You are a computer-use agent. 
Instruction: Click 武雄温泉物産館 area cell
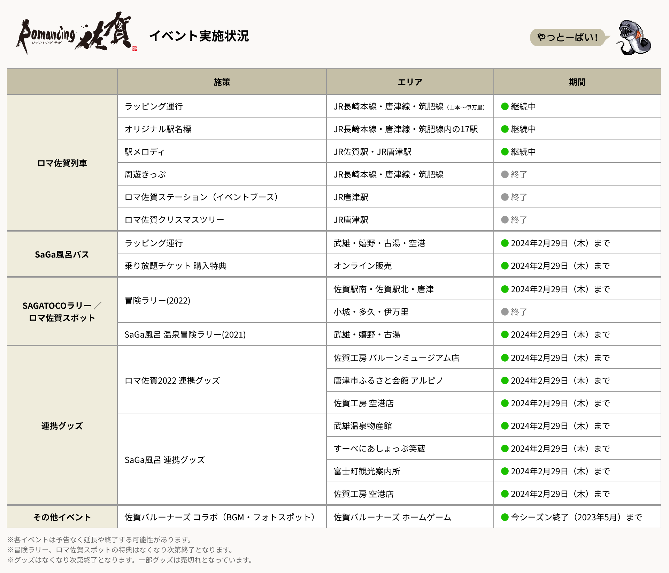(363, 426)
